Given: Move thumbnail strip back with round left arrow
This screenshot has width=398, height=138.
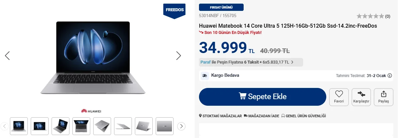Looking at the screenshot, I should pyautogui.click(x=5, y=126).
